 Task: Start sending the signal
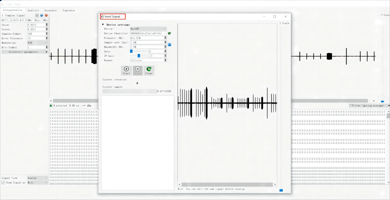[126, 71]
